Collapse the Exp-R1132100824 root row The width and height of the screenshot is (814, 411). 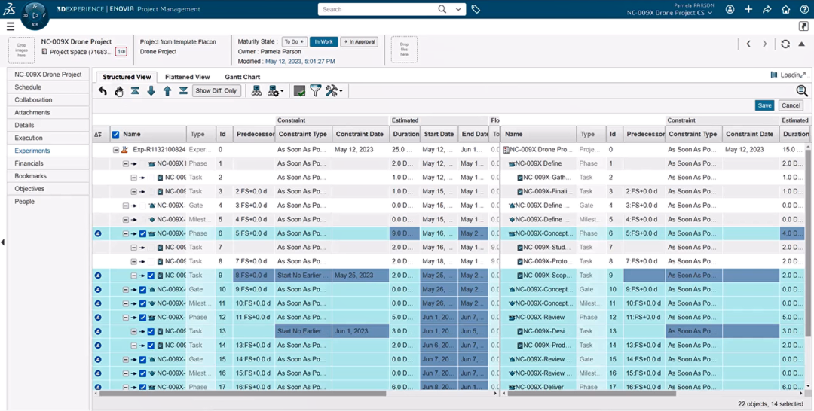pyautogui.click(x=116, y=149)
